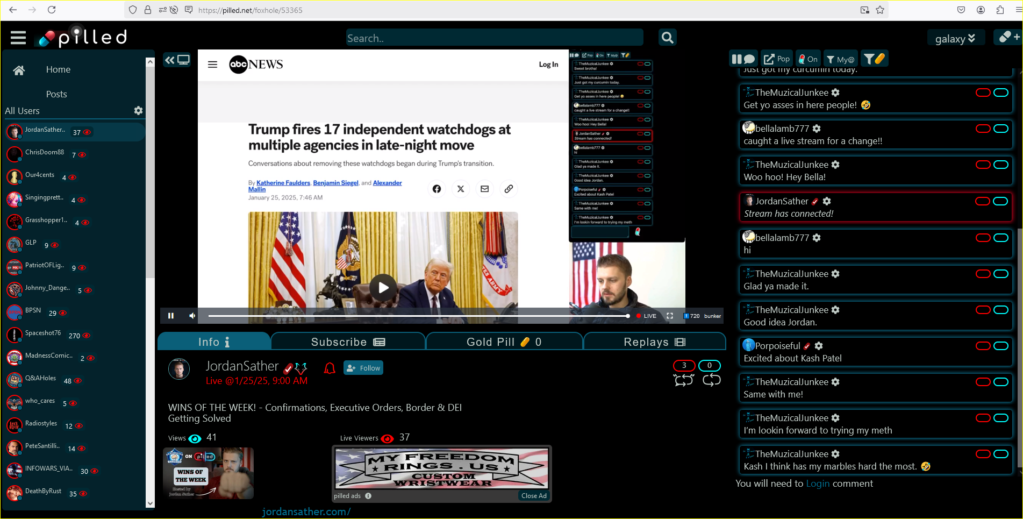Open gear on bellalamb777 'hi' message
The height and width of the screenshot is (519, 1023).
pyautogui.click(x=817, y=238)
